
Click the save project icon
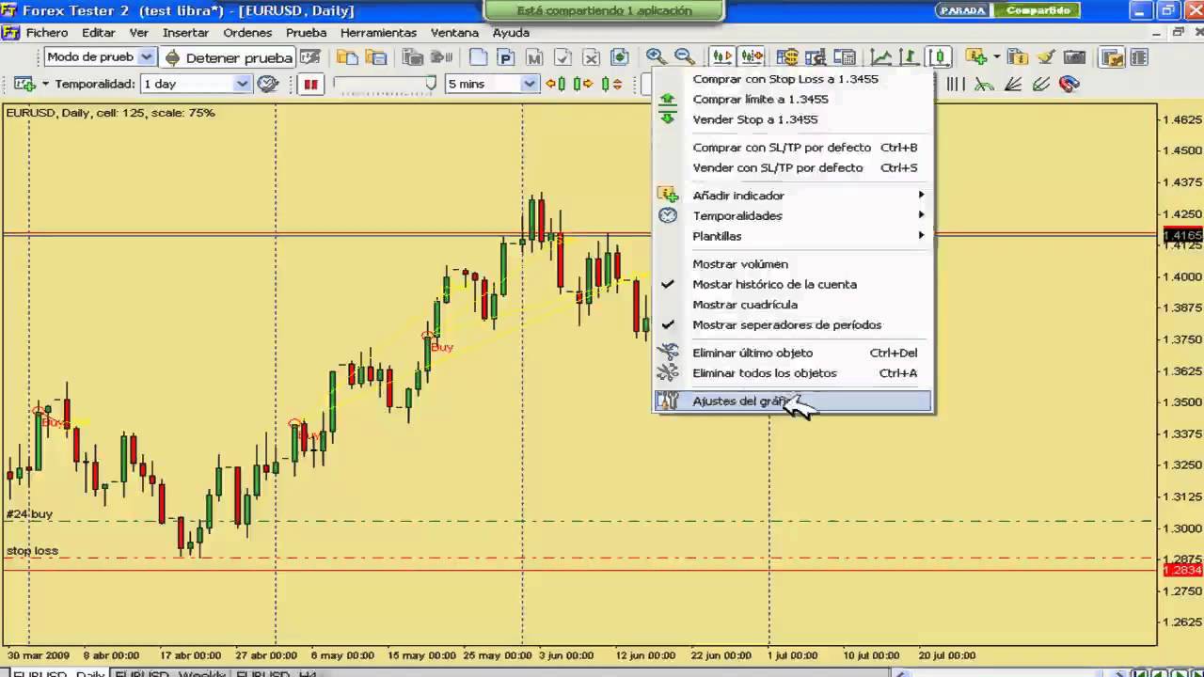coord(378,56)
